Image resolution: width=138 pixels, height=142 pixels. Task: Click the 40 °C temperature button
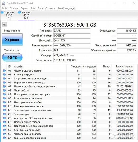tap(12, 57)
